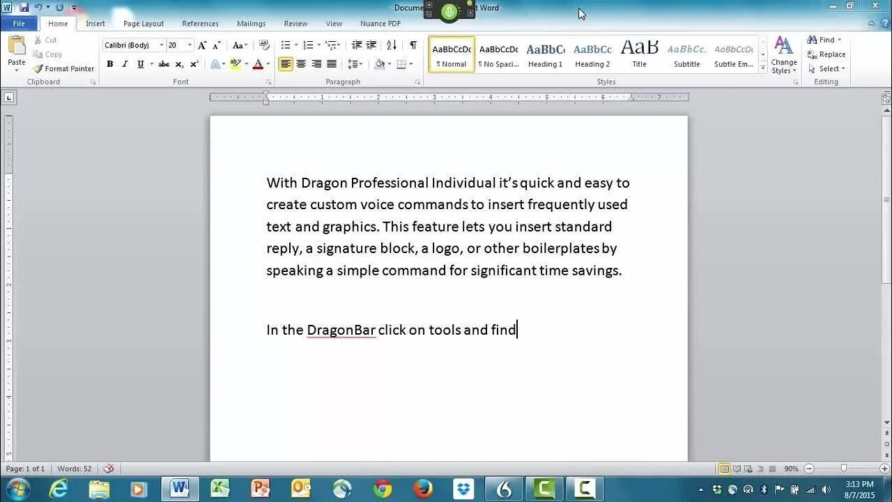Viewport: 892px width, 502px height.
Task: Switch to the References tab
Action: pos(200,24)
